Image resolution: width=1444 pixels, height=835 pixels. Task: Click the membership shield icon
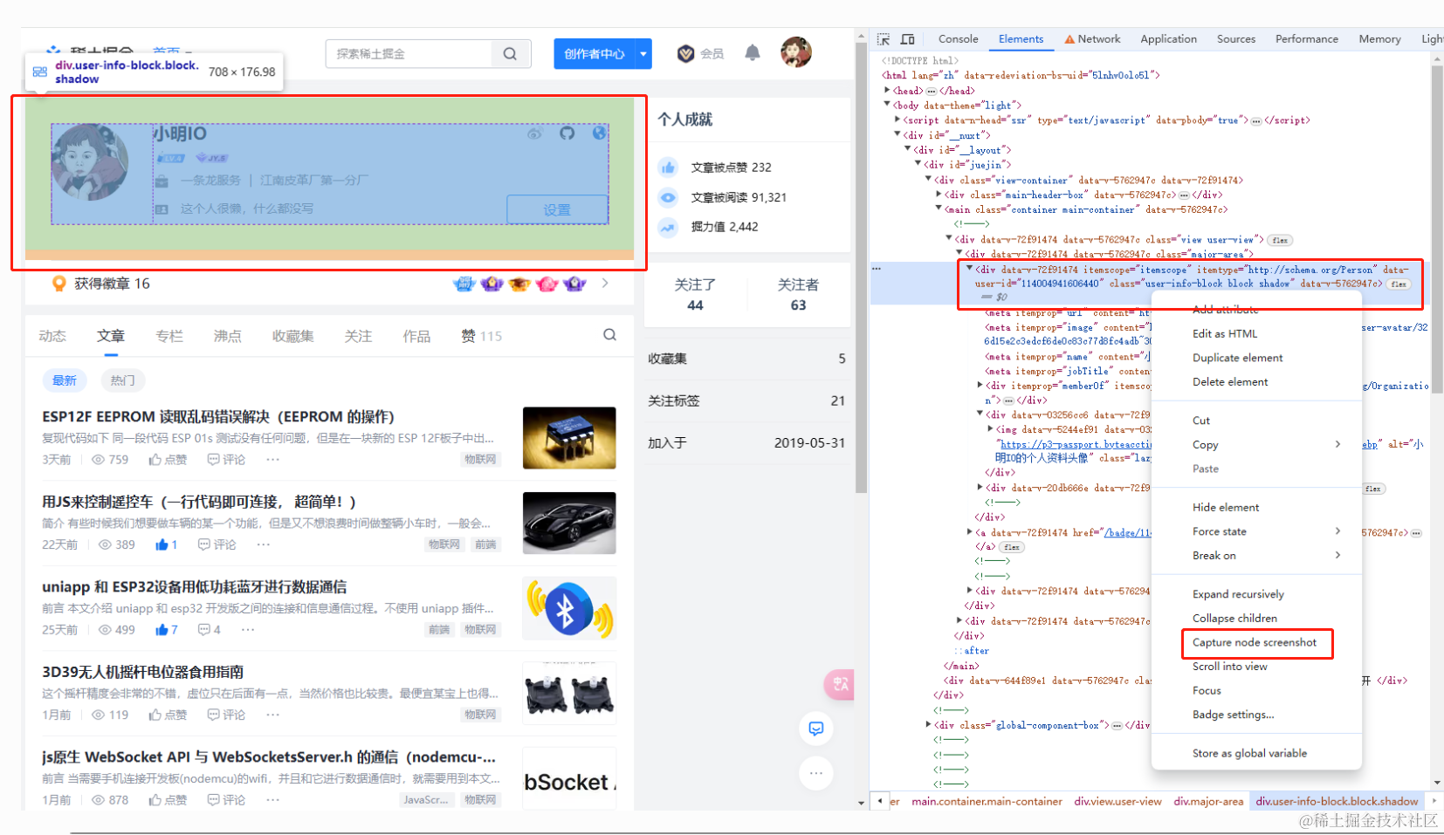(686, 53)
